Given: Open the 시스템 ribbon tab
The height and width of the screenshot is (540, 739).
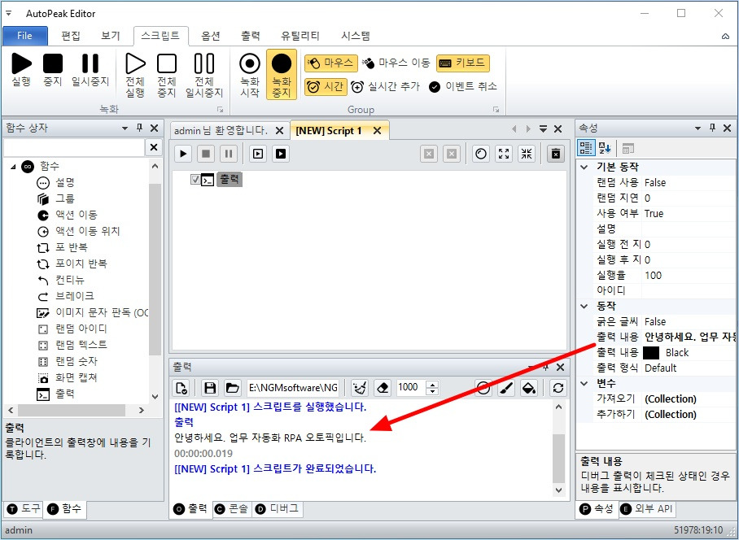Looking at the screenshot, I should click(356, 36).
